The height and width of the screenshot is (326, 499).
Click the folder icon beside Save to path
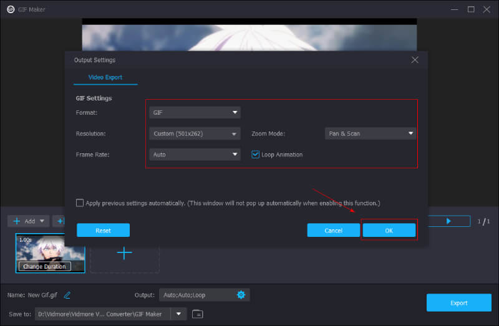197,314
